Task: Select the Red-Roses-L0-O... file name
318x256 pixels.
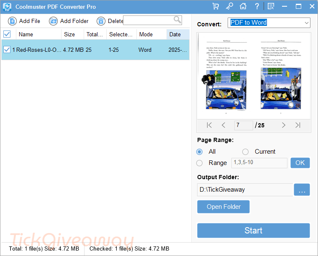Action: (x=39, y=50)
